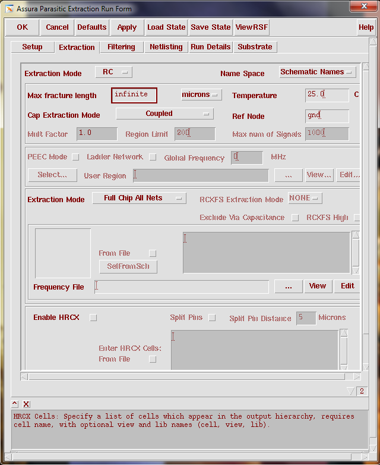Browse for a Frequency File
This screenshot has height=465, width=380.
289,287
